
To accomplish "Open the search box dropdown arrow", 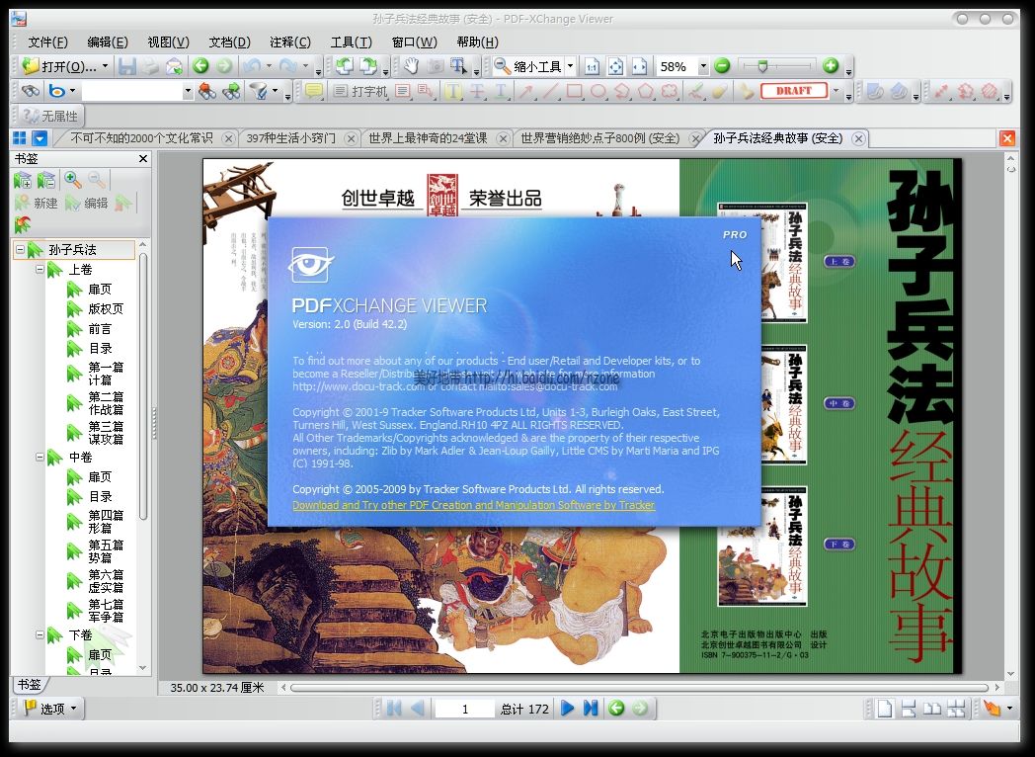I will coord(188,91).
